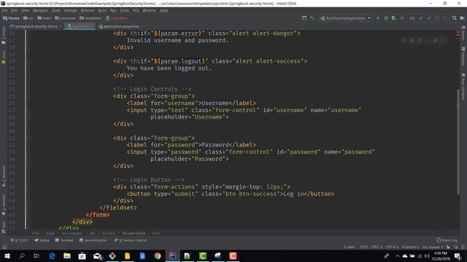This screenshot has width=467, height=262.
Task: Click the volume icon in system tray
Action: click(426, 255)
